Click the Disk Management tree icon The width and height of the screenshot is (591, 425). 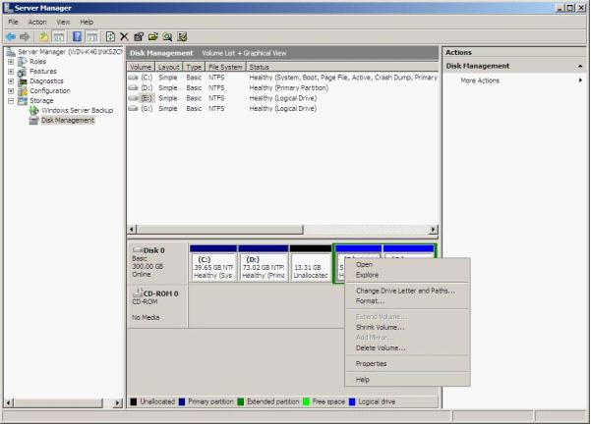pyautogui.click(x=34, y=121)
